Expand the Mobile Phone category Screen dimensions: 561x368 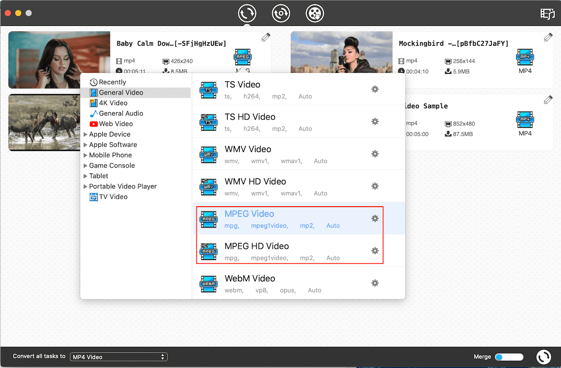[x=86, y=155]
